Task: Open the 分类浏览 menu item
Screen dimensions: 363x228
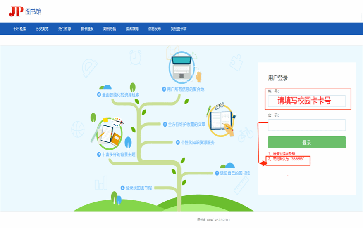Action: click(x=42, y=29)
